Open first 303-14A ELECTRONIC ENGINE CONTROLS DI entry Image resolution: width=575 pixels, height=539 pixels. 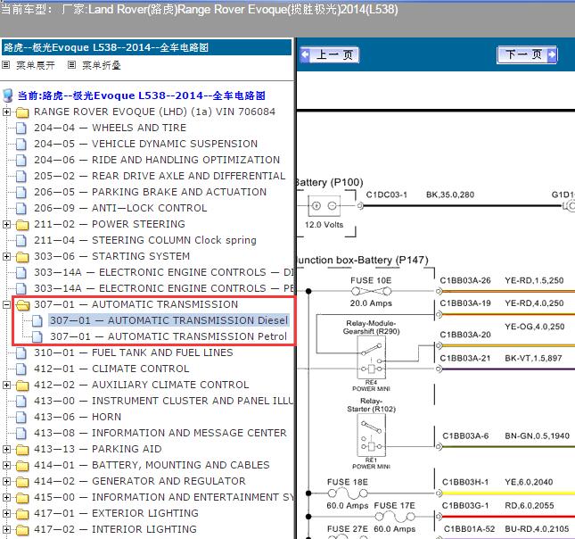(x=164, y=272)
